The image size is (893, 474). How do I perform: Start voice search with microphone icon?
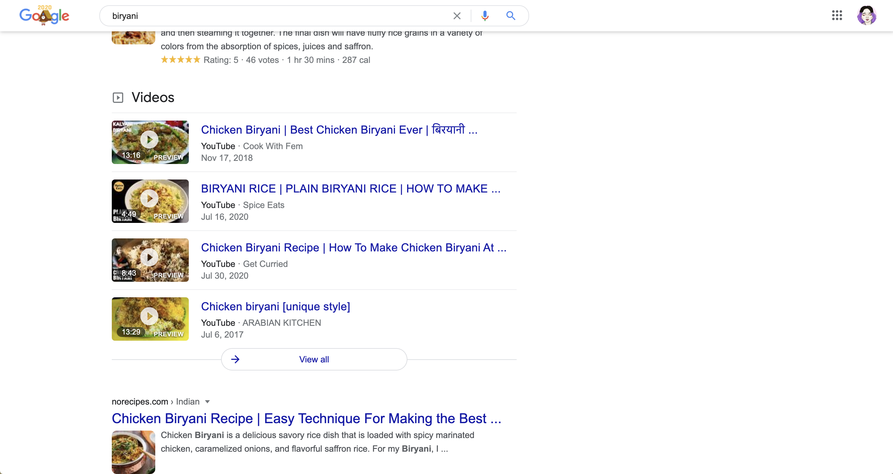click(x=485, y=16)
